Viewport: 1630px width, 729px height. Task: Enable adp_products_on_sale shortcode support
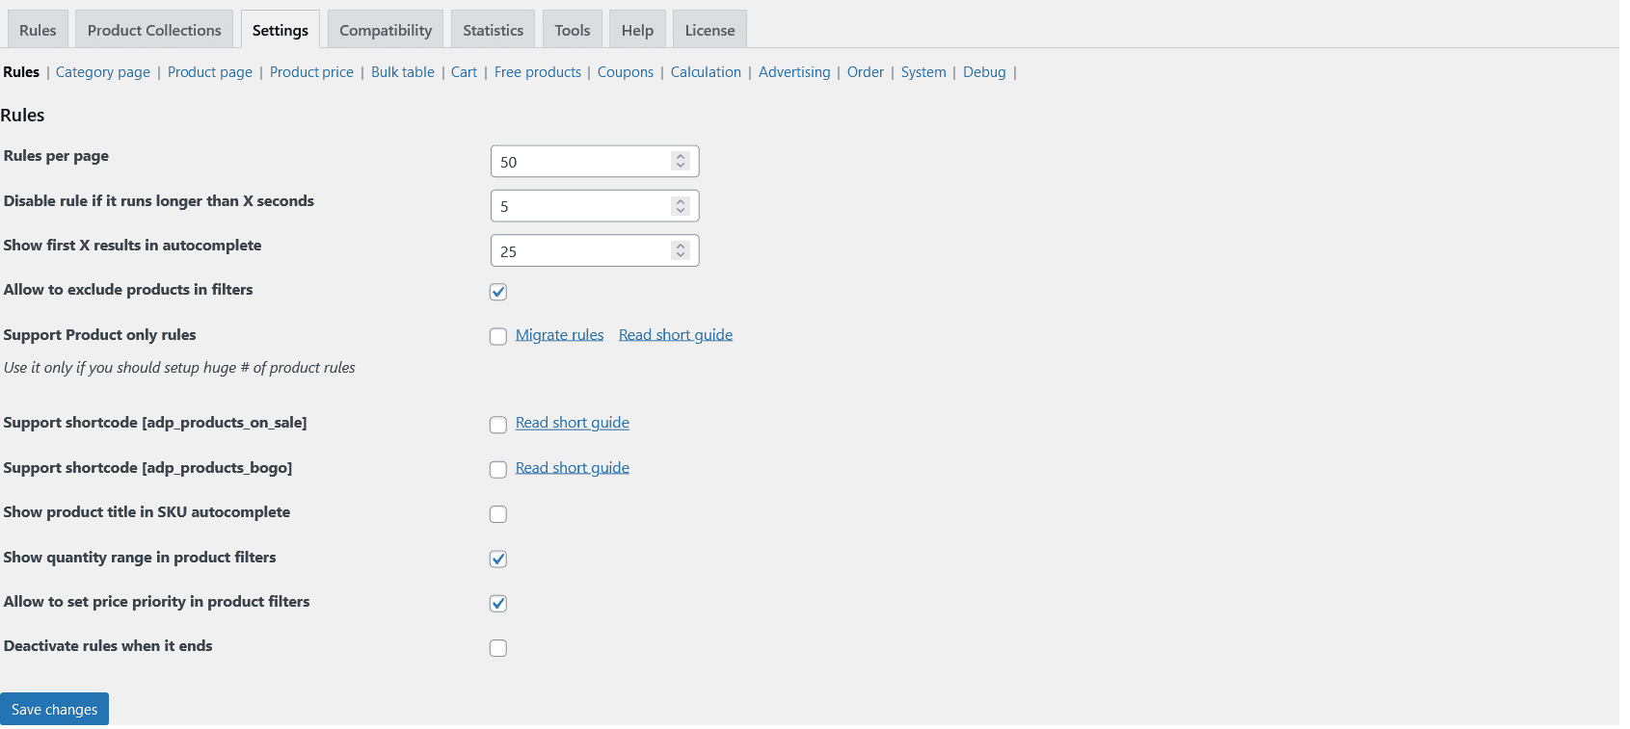click(498, 425)
